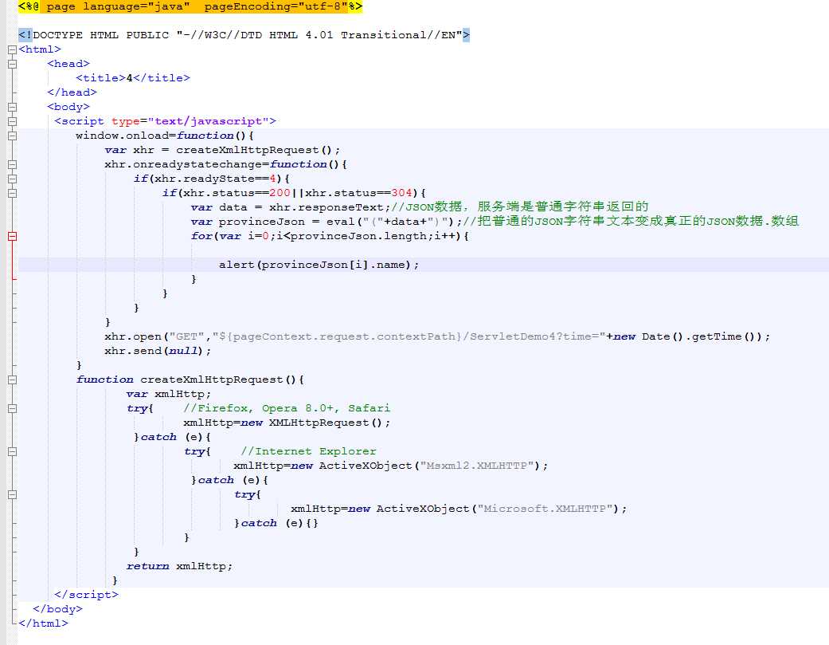Viewport: 829px width, 645px height.
Task: Click the var xmlHttp; declaration
Action: click(x=169, y=394)
